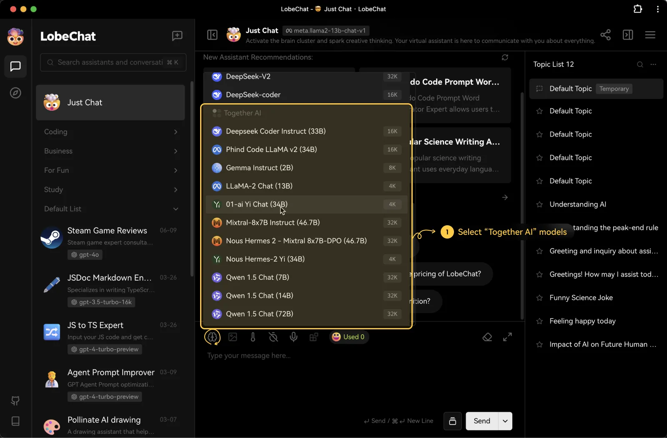Image resolution: width=667 pixels, height=438 pixels.
Task: Select 01-ai Yi Chat (34B)
Action: (306, 204)
